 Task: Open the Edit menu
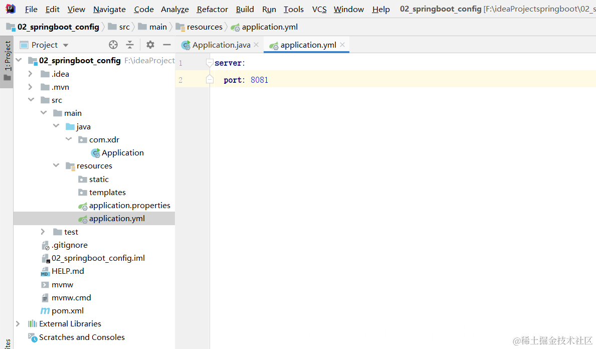pos(53,9)
